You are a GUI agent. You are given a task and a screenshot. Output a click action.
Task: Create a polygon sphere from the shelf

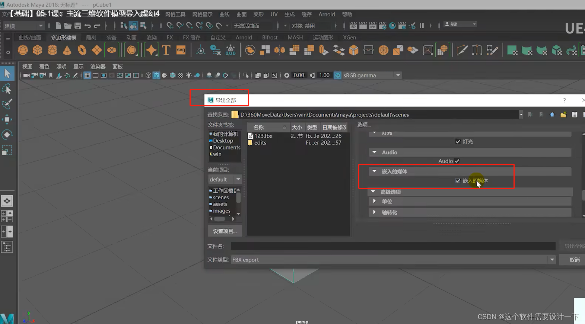(x=23, y=50)
